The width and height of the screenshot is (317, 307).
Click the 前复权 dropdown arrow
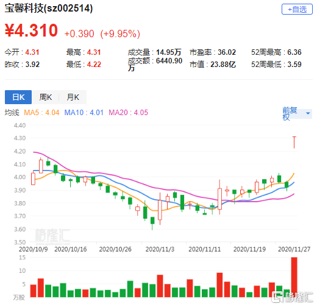tap(308, 113)
